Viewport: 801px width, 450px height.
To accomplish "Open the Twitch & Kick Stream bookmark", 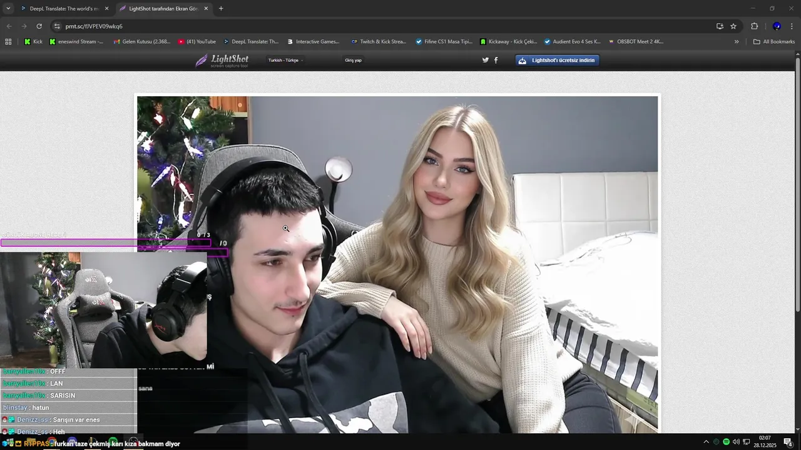I will 379,42.
